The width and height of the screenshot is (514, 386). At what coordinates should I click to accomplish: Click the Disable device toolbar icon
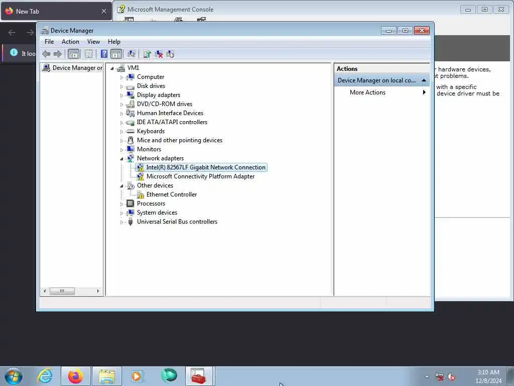pyautogui.click(x=170, y=54)
